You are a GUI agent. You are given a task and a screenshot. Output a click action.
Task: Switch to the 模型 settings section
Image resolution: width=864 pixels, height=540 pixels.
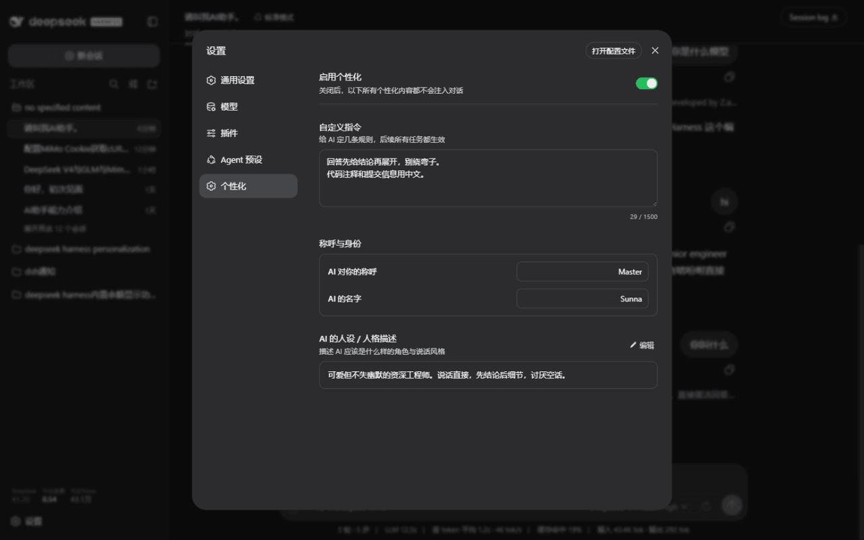248,107
